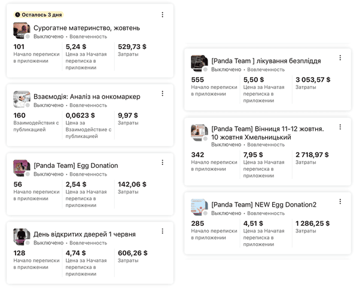Click the Осталось 3 дня badge

(37, 14)
